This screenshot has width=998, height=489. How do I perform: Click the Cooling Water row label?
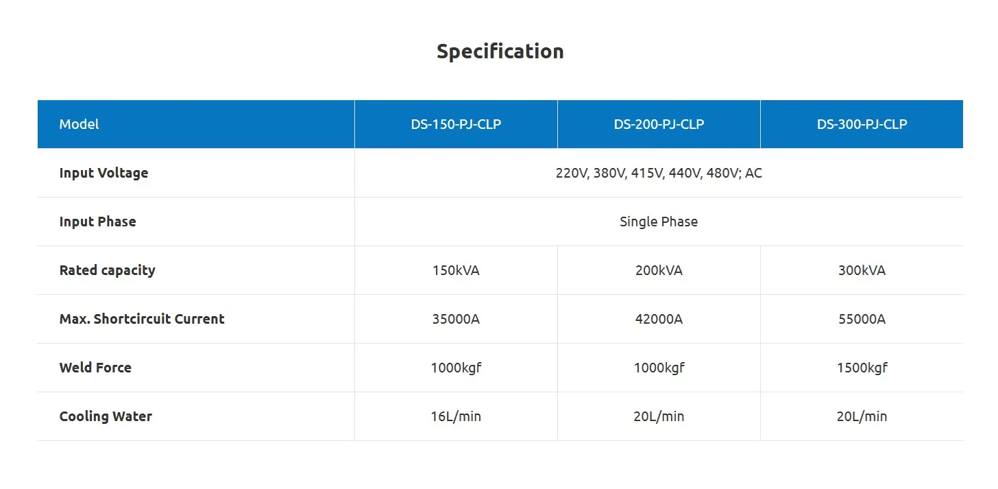coord(106,416)
